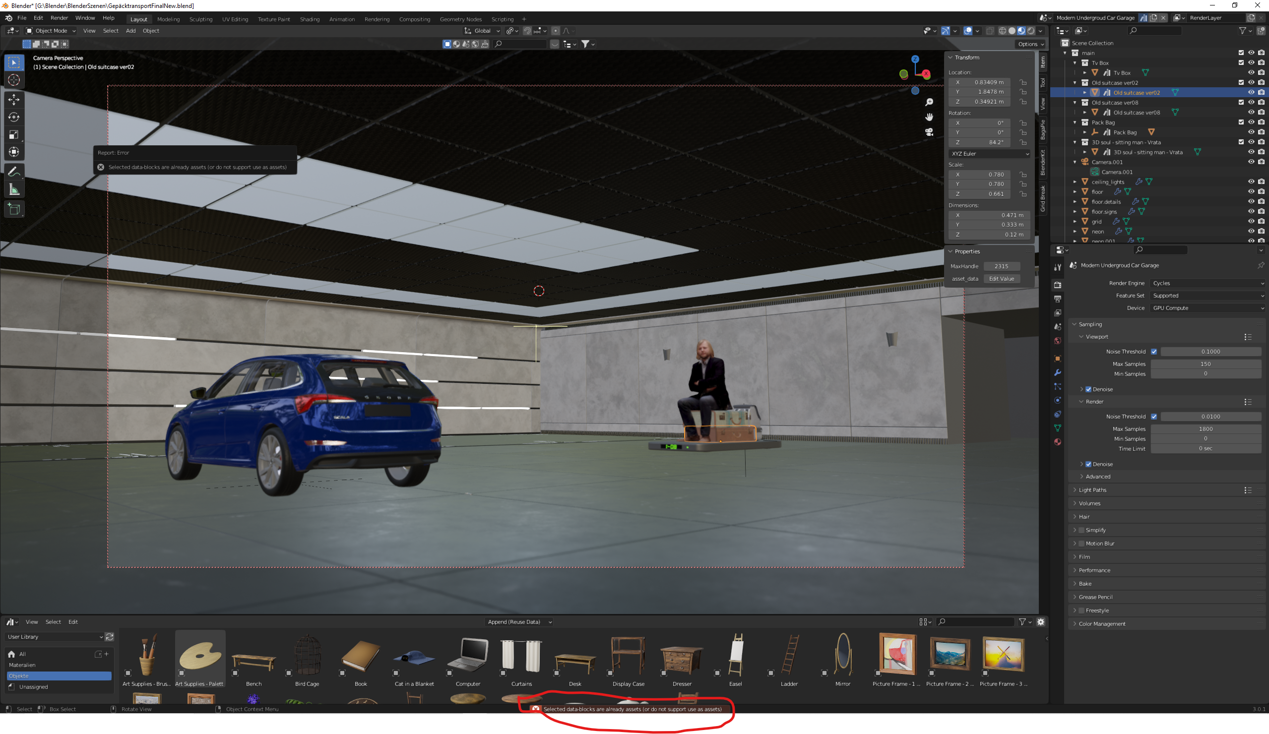Disable Viewport Noise Threshold checkbox
1269x734 pixels.
[x=1154, y=352]
